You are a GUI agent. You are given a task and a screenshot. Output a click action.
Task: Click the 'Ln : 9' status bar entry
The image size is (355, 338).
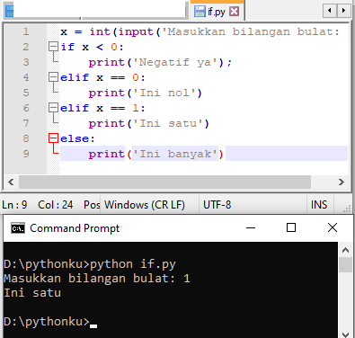[14, 205]
